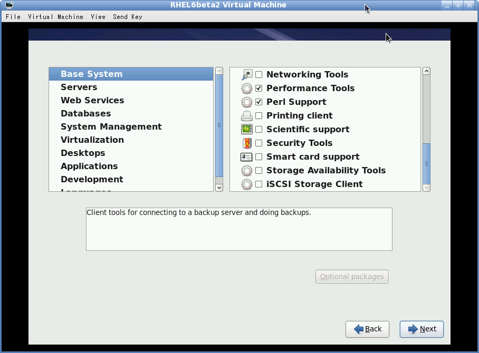
Task: Click the package list scroll-down arrow
Action: (426, 188)
